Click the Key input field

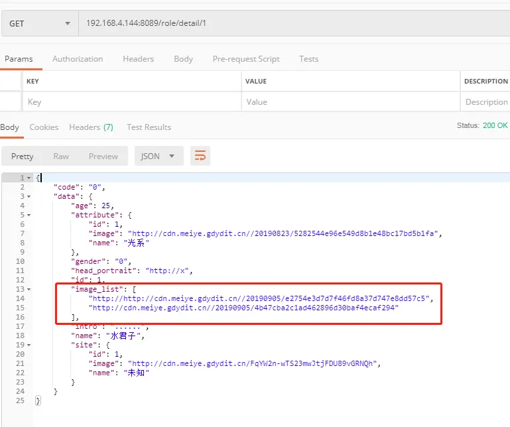pos(132,102)
